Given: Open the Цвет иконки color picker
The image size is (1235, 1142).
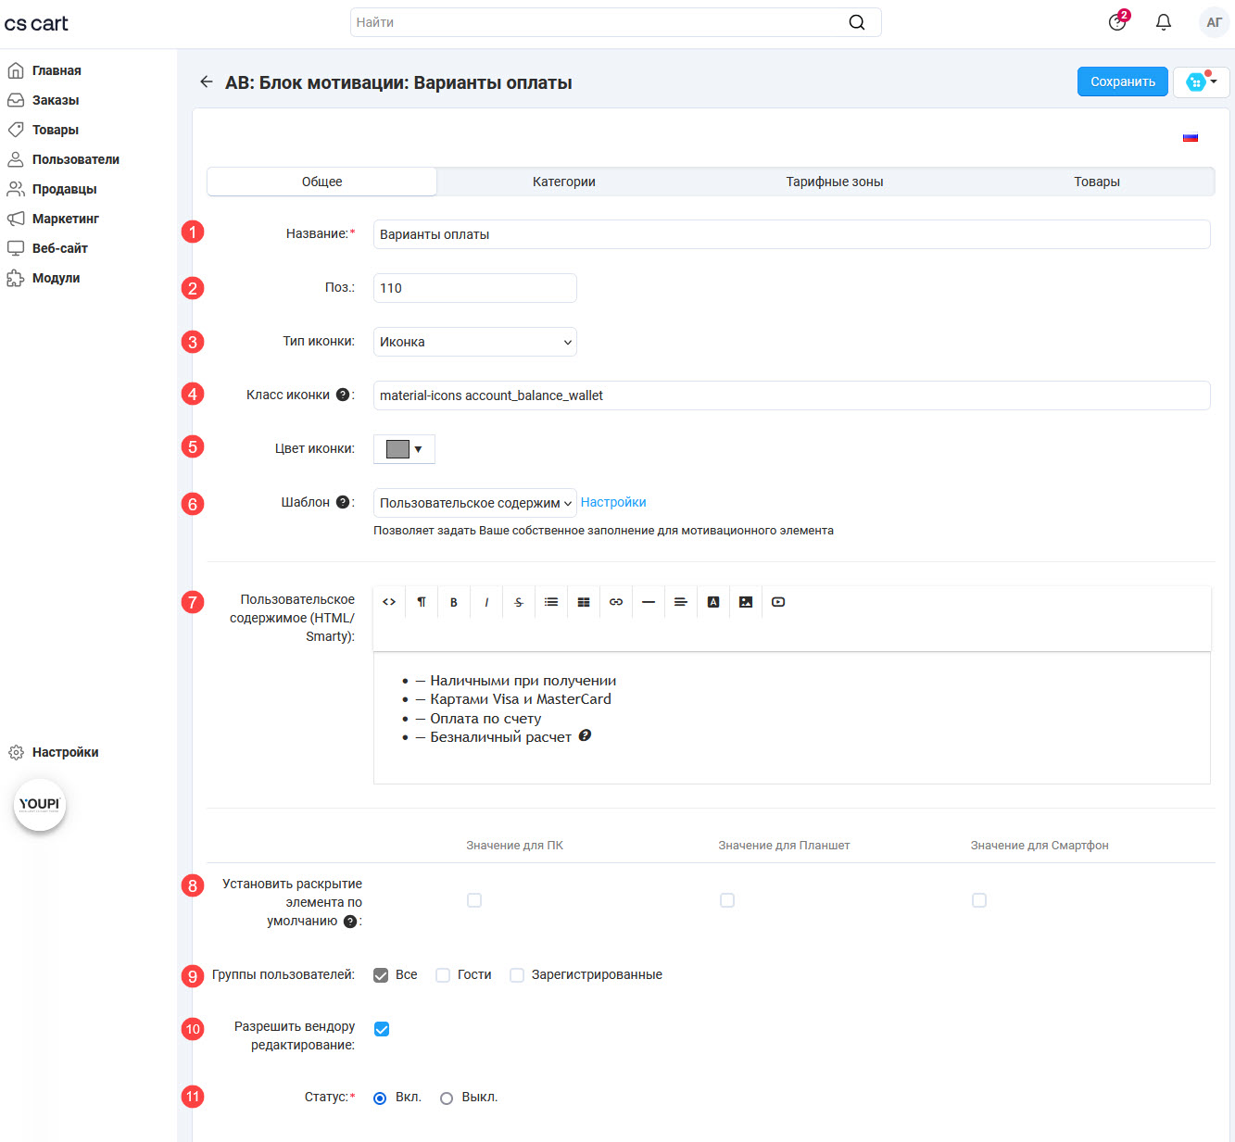Looking at the screenshot, I should (x=404, y=449).
